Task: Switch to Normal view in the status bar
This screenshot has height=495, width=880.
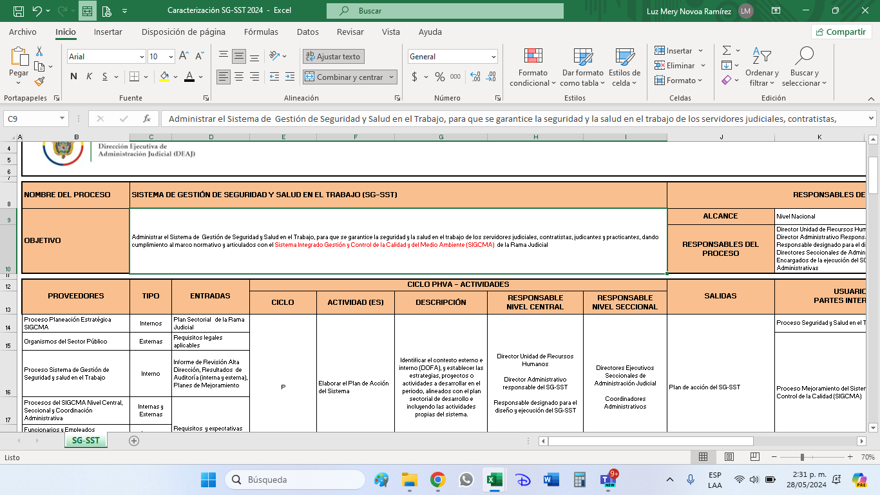Action: point(703,457)
